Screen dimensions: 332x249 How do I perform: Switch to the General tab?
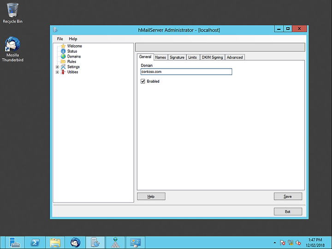(x=145, y=57)
